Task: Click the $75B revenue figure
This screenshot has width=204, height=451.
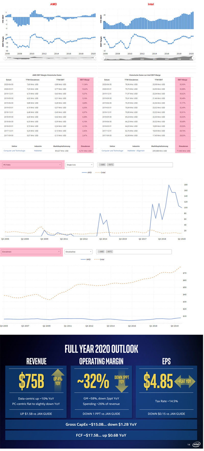Action: tap(31, 381)
